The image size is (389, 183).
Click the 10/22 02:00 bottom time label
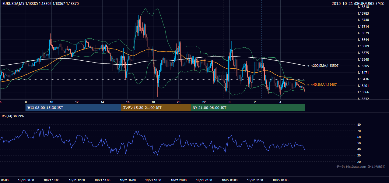[x=255, y=180]
